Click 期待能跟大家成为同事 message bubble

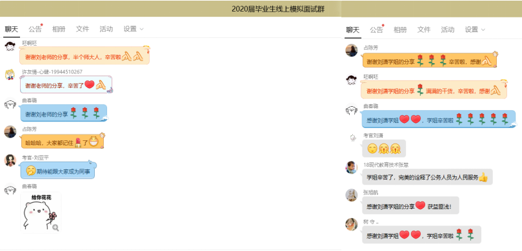tap(58, 170)
